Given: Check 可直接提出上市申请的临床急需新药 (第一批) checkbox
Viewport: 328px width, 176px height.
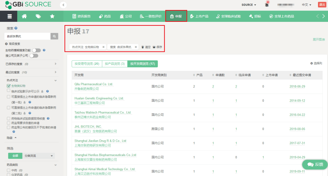Looking at the screenshot, I should tap(9, 97).
